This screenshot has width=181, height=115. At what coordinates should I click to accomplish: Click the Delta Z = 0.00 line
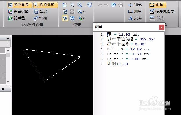128,59
